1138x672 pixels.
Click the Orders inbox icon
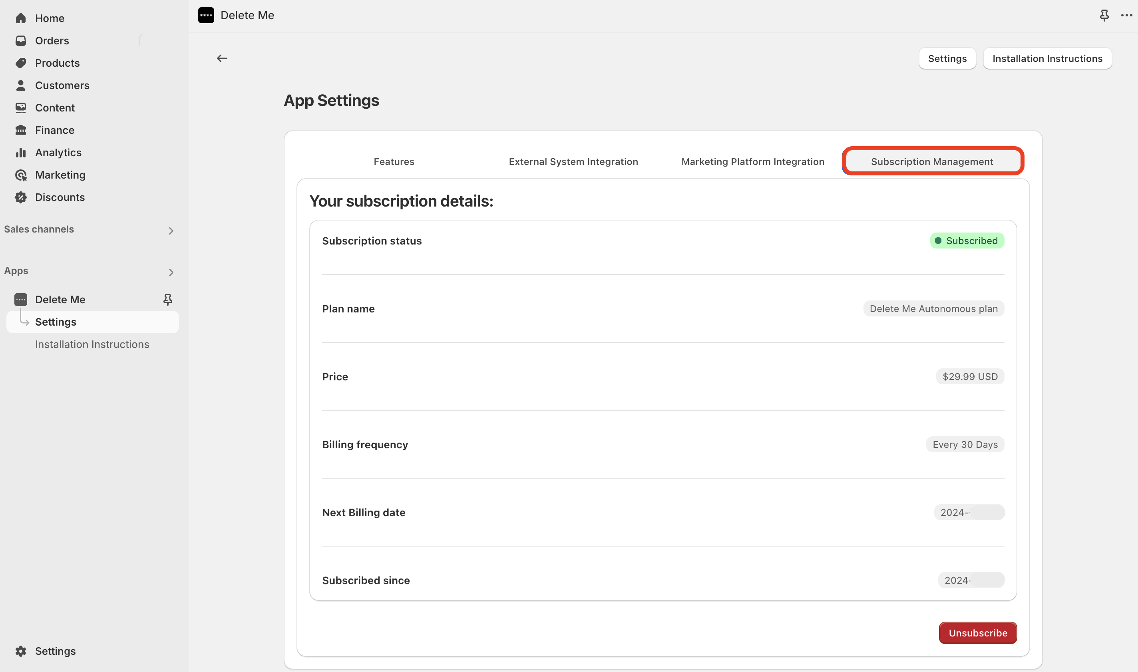point(20,41)
